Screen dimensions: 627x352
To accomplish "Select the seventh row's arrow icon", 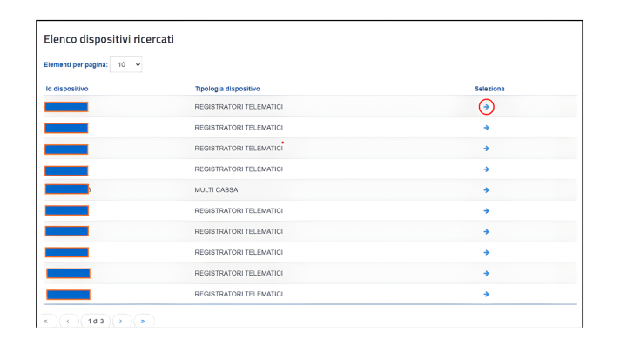I will pos(486,231).
